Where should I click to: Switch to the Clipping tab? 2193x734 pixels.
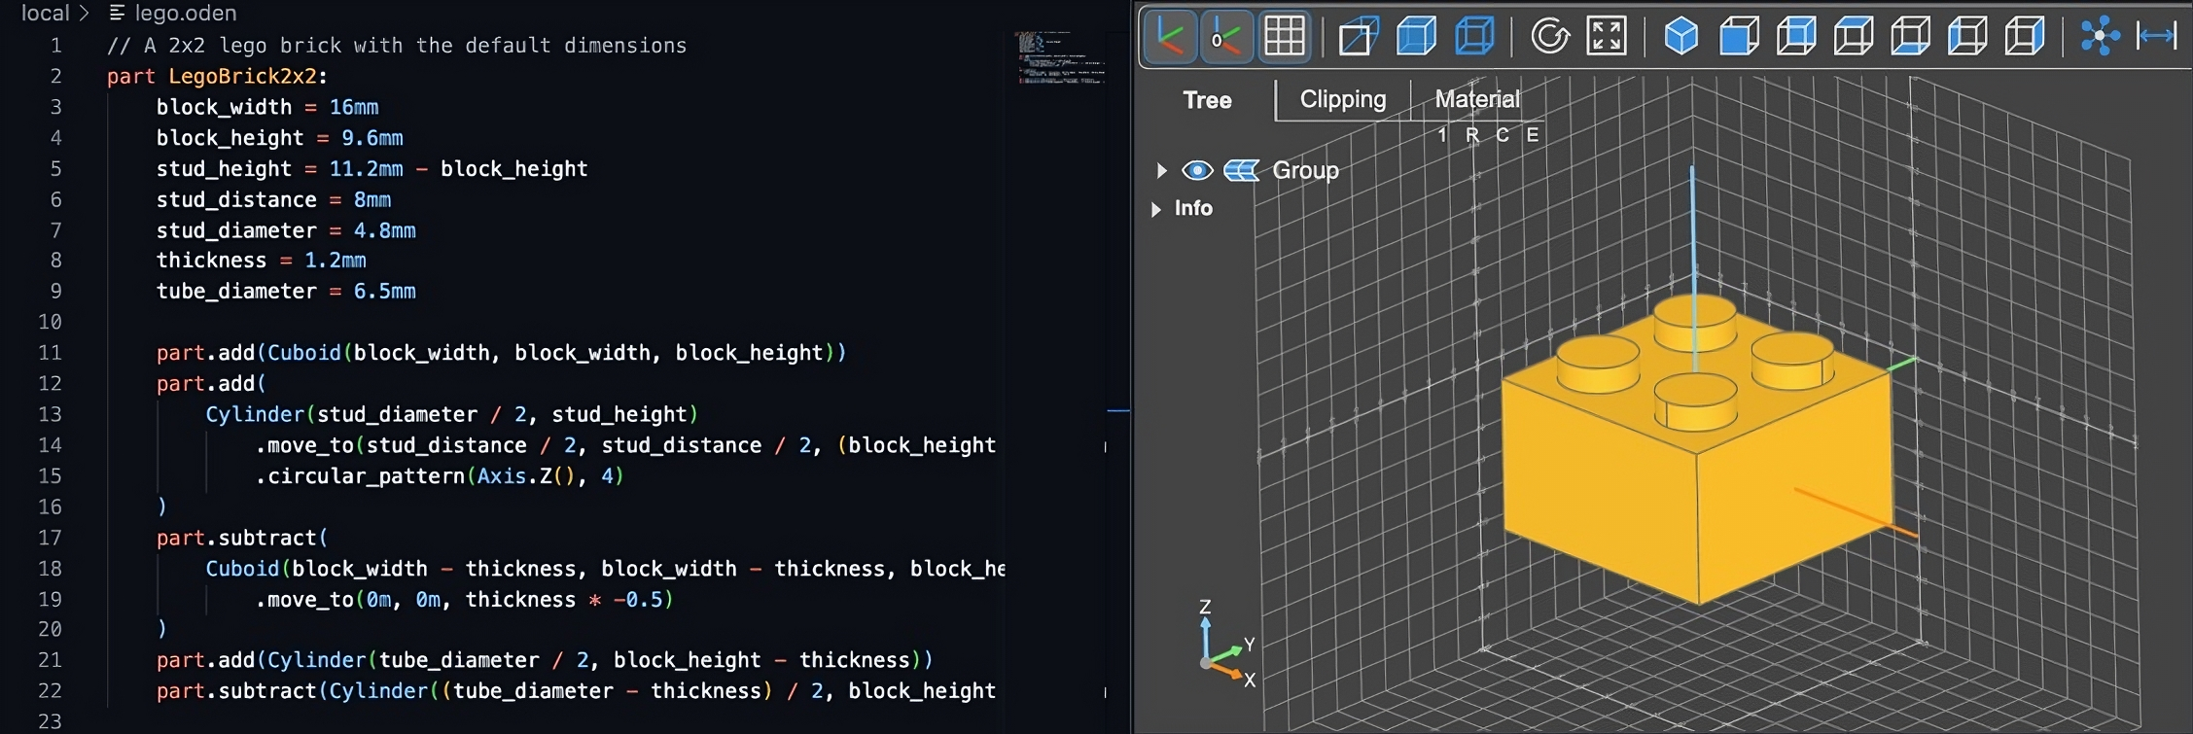(1342, 99)
